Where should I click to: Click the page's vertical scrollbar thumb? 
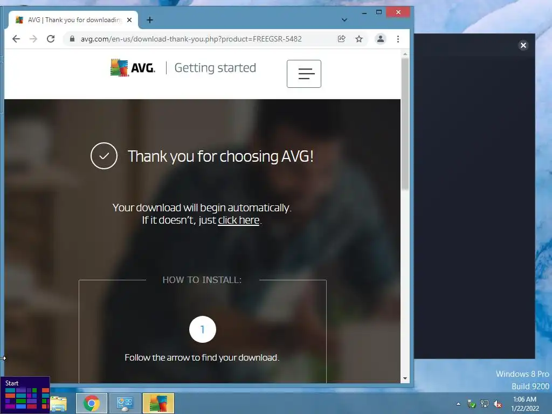tap(405, 123)
